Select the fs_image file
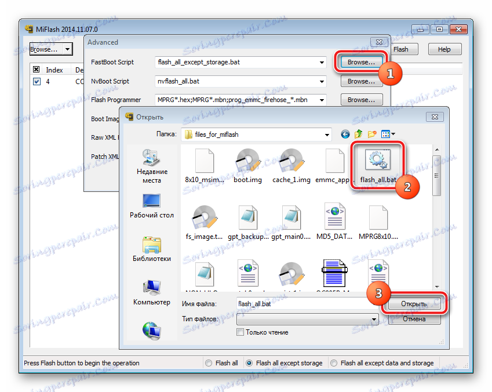The image size is (492, 392). [204, 223]
